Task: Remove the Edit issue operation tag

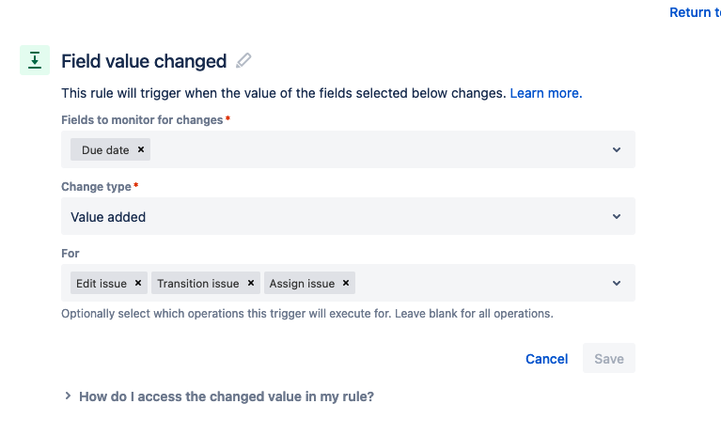Action: tap(138, 283)
